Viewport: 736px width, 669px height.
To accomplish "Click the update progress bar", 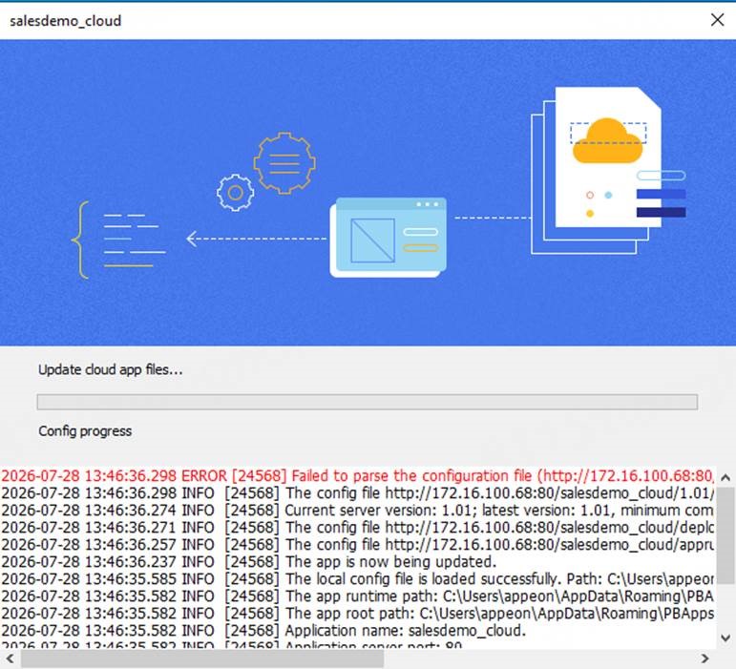I will pos(368,402).
